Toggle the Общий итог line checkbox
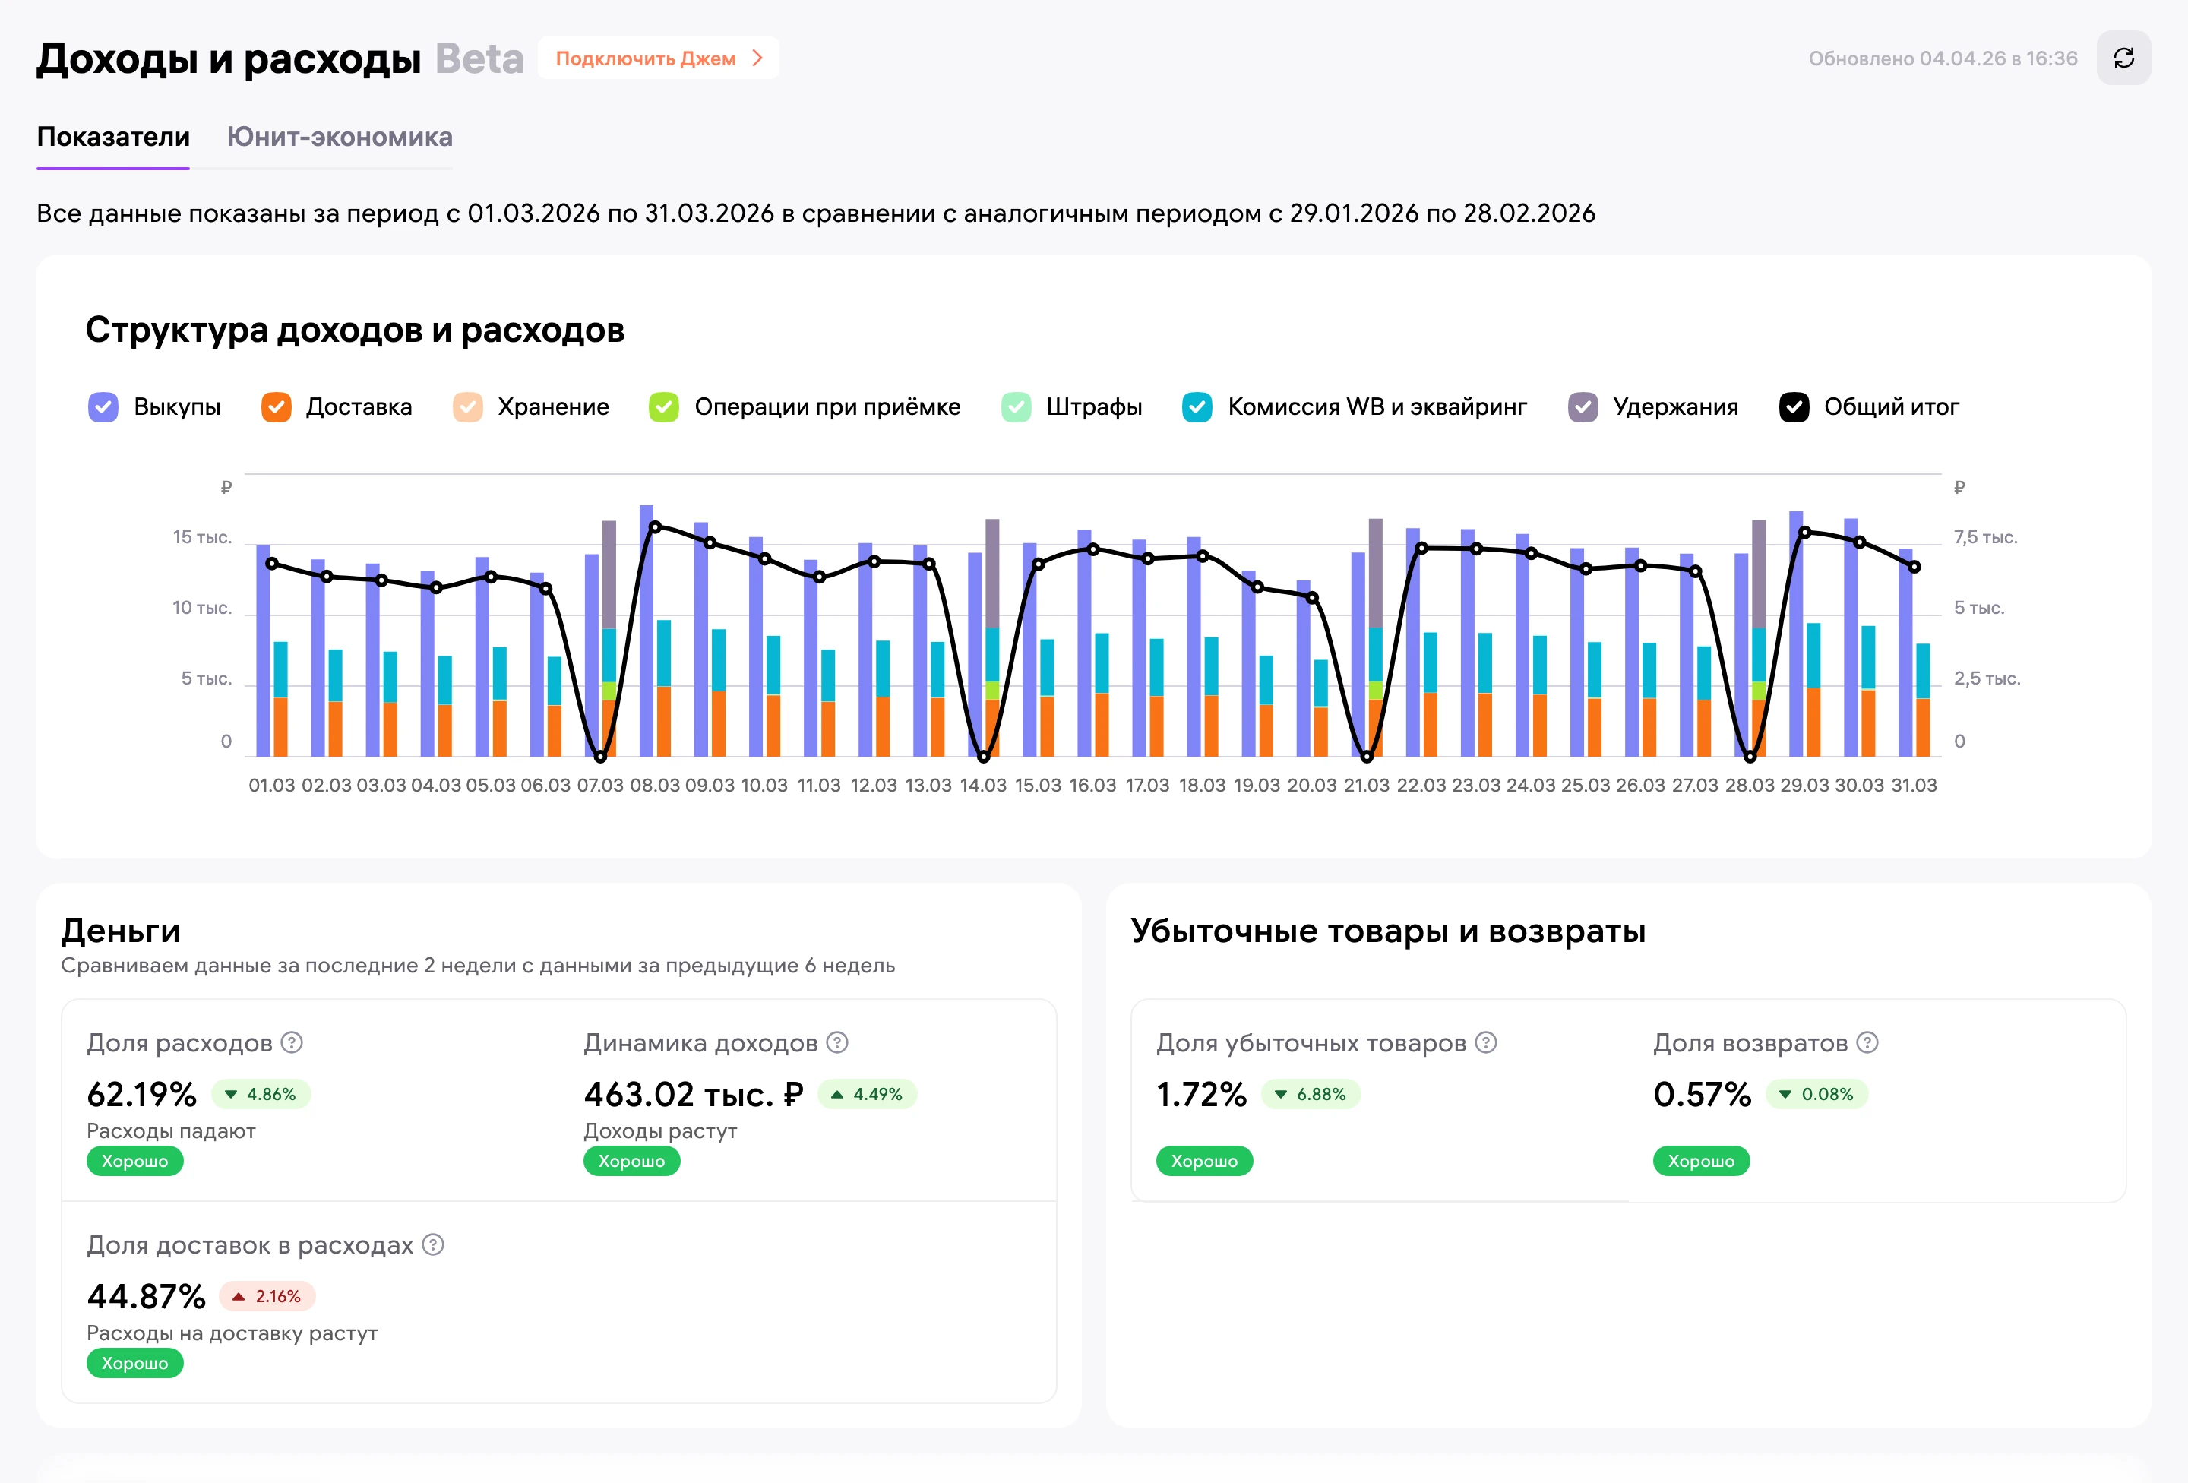The height and width of the screenshot is (1483, 2188). click(1794, 406)
